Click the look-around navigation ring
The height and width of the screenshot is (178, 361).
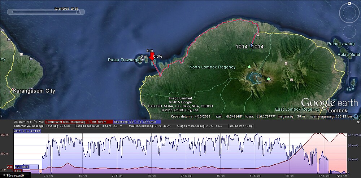(349, 13)
